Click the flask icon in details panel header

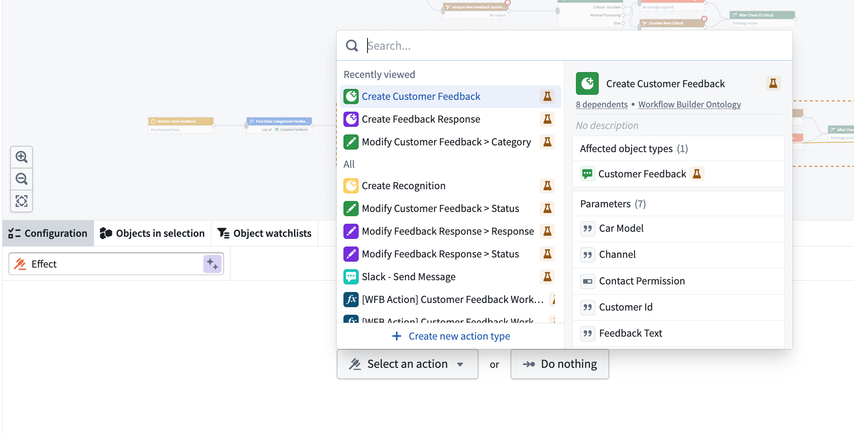(x=773, y=83)
